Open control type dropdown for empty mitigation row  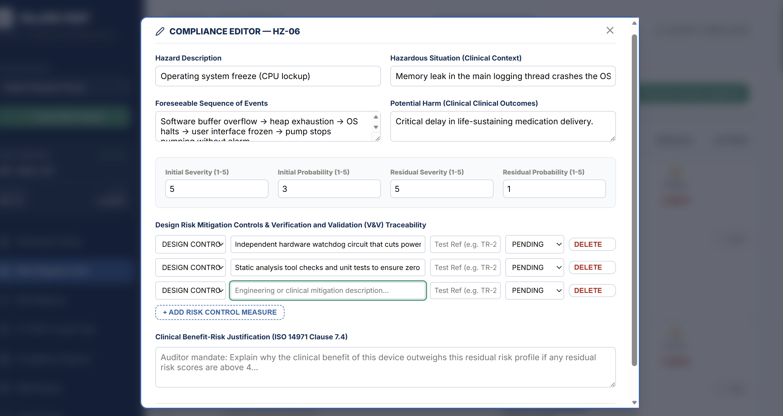tap(191, 291)
